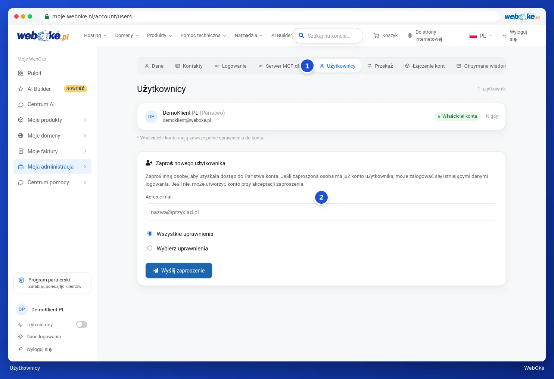The image size is (554, 379).
Task: Click the AI Builder star icon in sidebar
Action: tap(21, 89)
